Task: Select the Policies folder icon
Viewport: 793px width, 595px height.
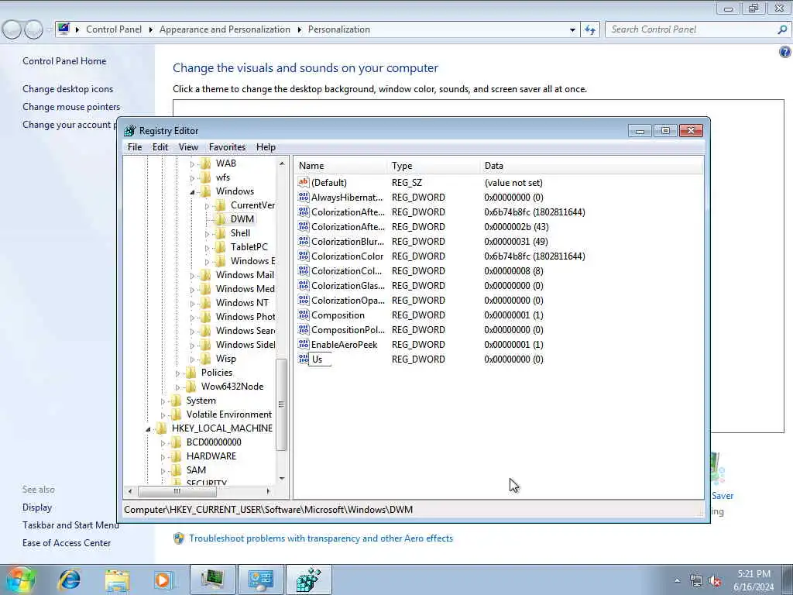Action: [191, 373]
